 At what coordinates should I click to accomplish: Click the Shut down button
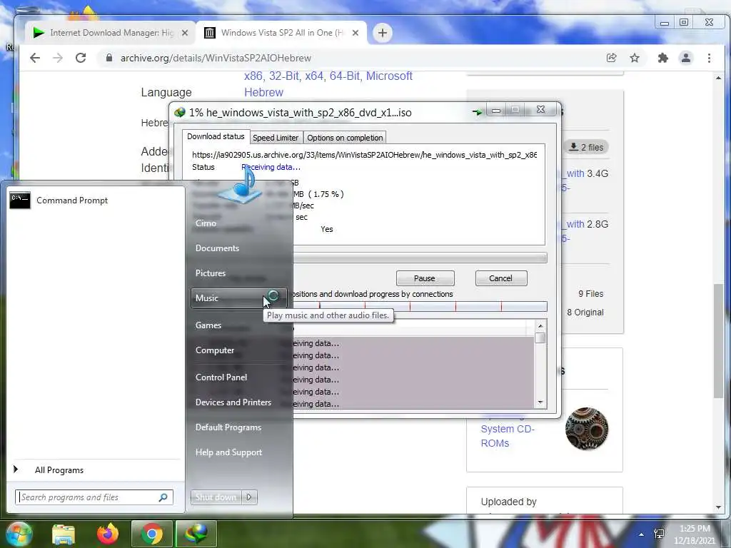coord(216,497)
